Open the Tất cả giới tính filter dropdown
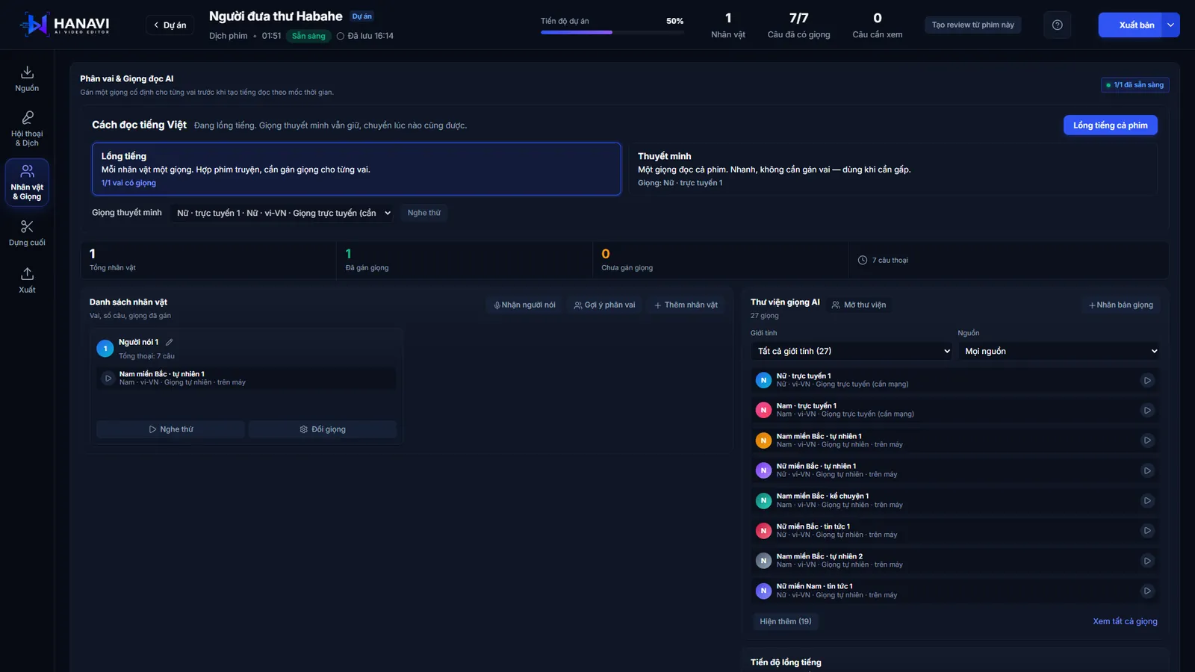The image size is (1195, 672). 851,351
